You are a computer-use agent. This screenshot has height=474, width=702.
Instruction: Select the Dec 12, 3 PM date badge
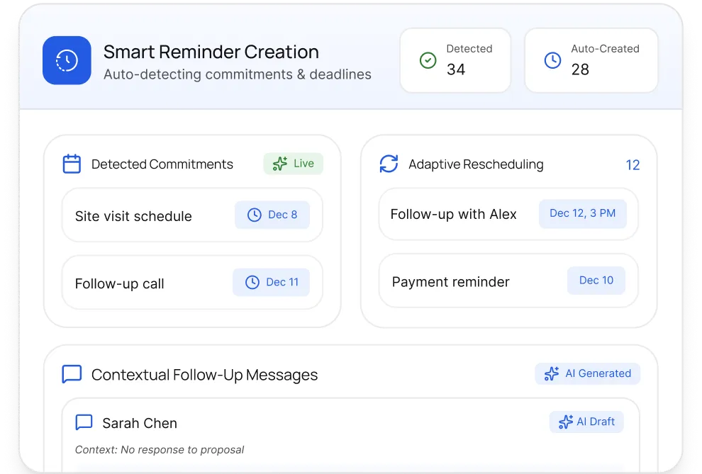tap(582, 214)
